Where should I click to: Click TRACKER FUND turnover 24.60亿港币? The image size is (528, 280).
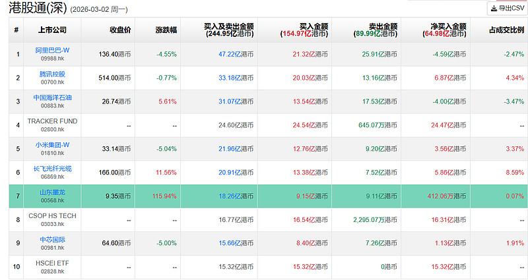coord(236,125)
